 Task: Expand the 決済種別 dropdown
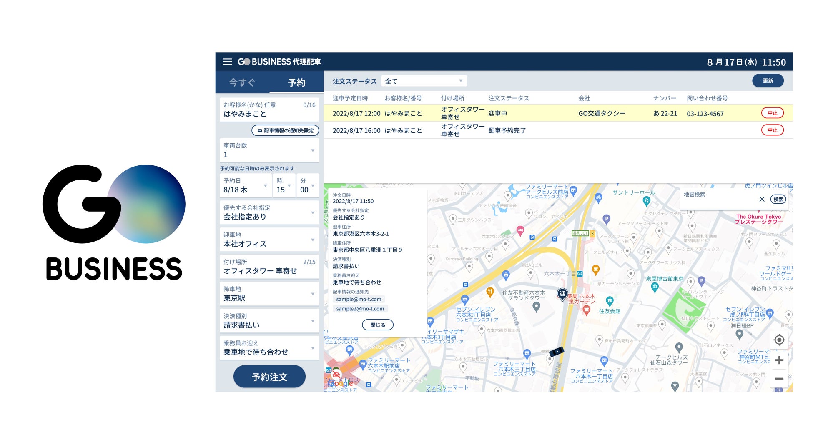269,321
